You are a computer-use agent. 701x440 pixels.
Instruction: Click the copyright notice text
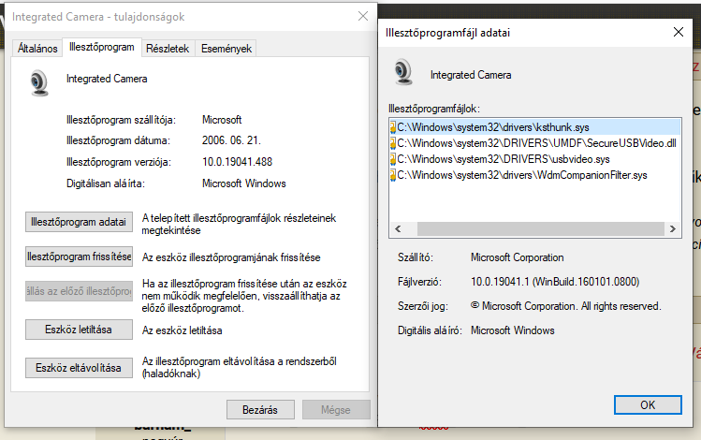coord(565,306)
